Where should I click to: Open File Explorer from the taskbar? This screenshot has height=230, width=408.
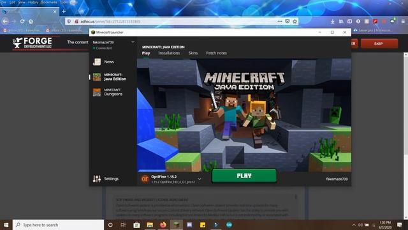150,225
